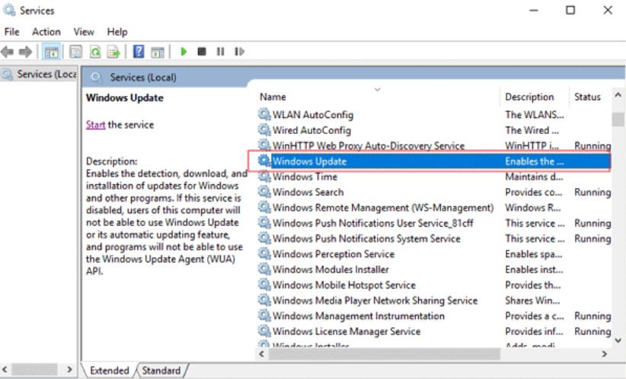Click gear icon beside Windows Perception Service
Image resolution: width=626 pixels, height=379 pixels.
pos(264,253)
